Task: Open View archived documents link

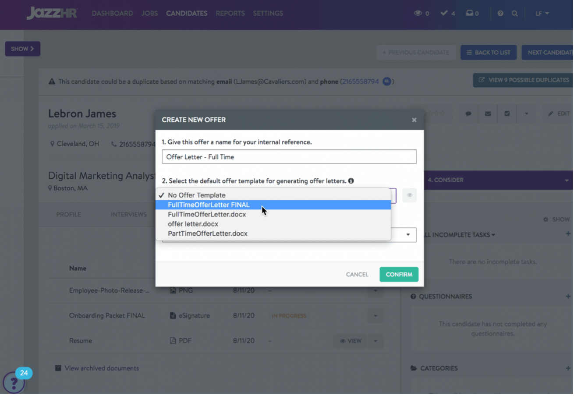Action: pos(102,368)
